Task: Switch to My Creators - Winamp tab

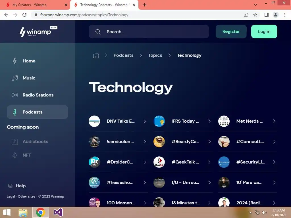Action: (35, 5)
